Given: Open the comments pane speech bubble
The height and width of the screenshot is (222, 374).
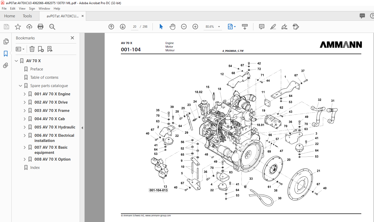Looking at the screenshot, I should 362,16.
